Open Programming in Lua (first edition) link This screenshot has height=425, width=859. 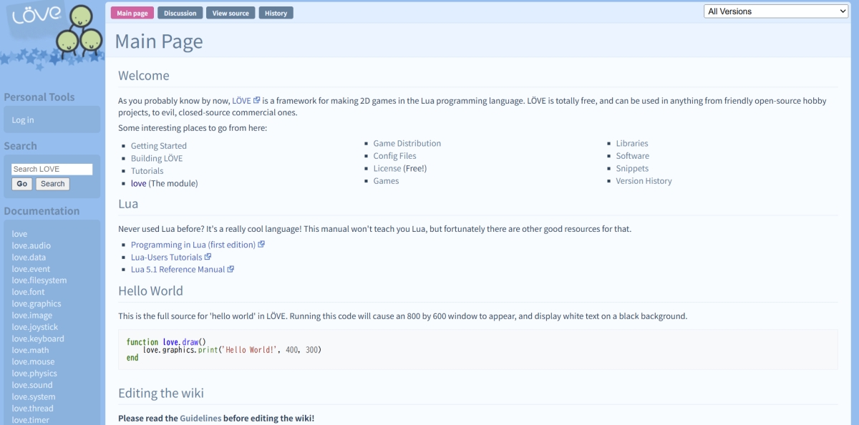click(x=193, y=245)
